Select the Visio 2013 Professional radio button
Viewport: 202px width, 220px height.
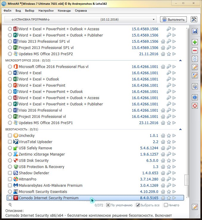(x=10, y=41)
